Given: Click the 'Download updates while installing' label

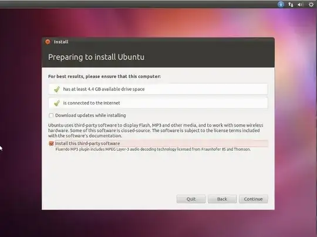Looking at the screenshot, I should (x=90, y=116).
